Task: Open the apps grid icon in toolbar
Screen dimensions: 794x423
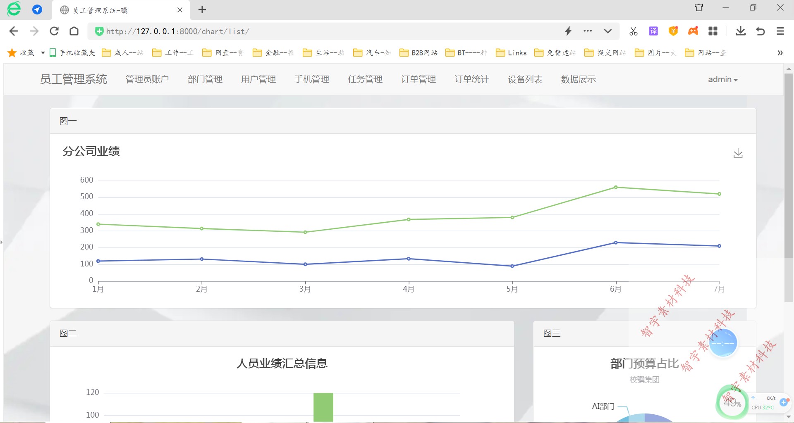Action: click(x=713, y=31)
